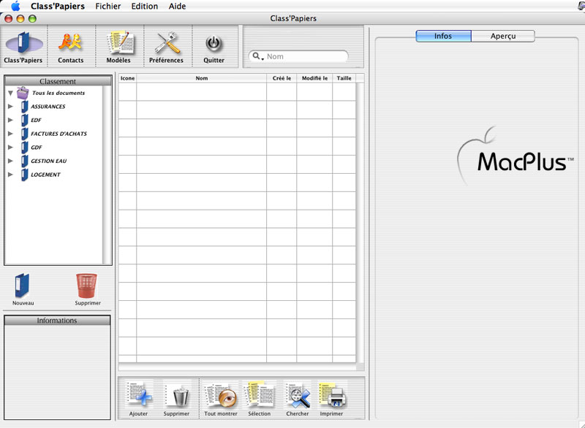Open the Modèles templates icon
This screenshot has height=428, width=585.
(x=120, y=43)
